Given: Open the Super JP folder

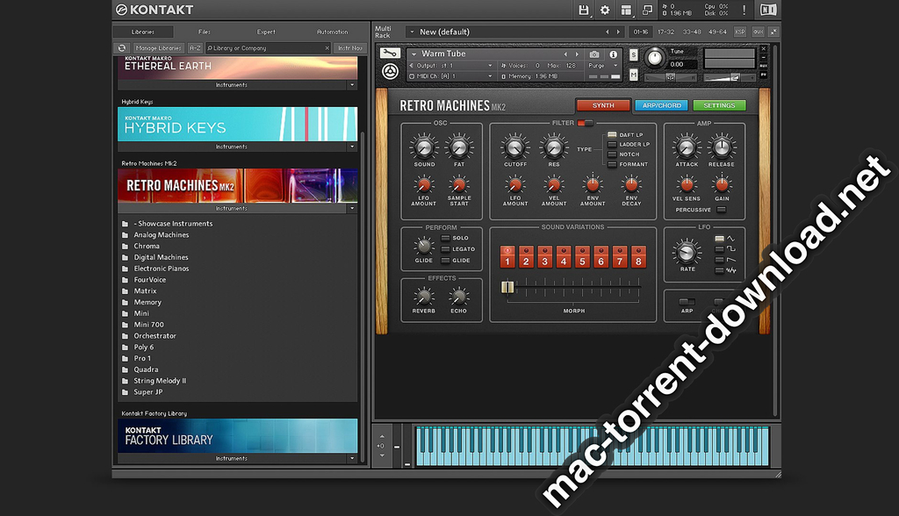Looking at the screenshot, I should (147, 392).
